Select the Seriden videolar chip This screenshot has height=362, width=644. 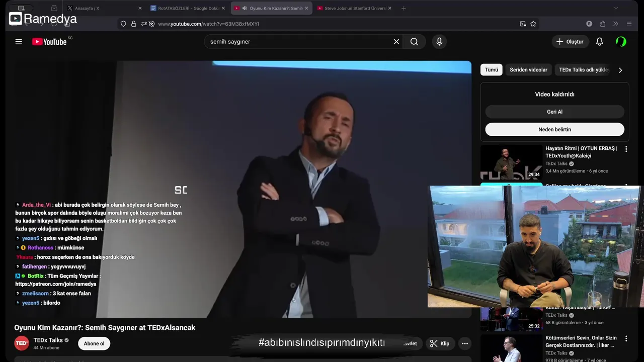528,70
